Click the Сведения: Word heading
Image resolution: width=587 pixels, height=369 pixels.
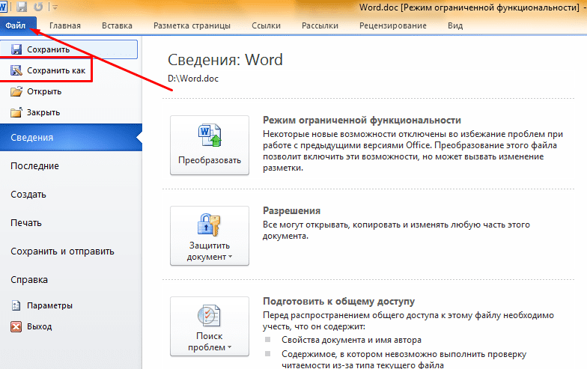point(225,60)
